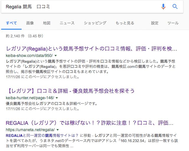Expand the arrow beside keiba-show.com/data/950/
Viewport: 189px width, 151px height.
(x=56, y=56)
